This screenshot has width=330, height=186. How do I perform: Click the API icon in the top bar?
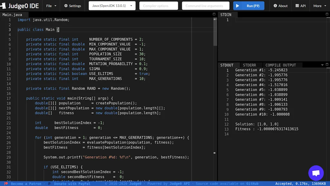296,5
